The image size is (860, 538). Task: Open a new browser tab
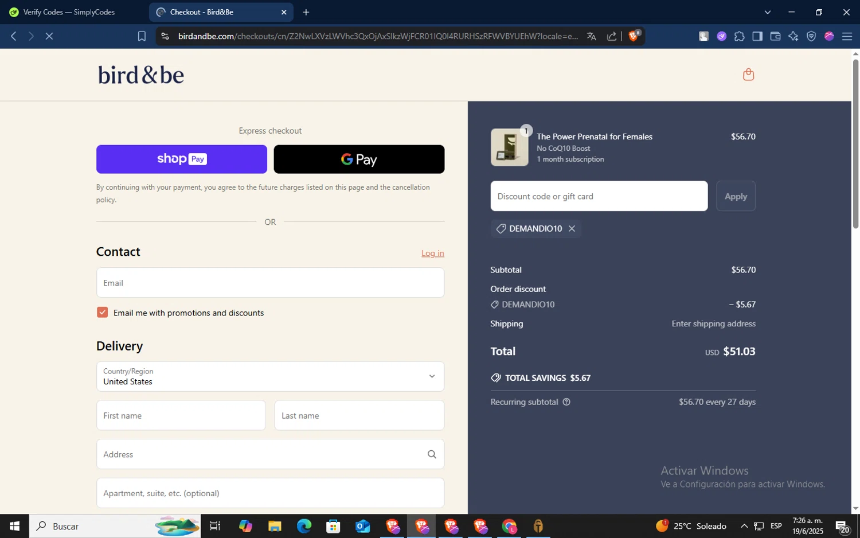[x=306, y=12]
